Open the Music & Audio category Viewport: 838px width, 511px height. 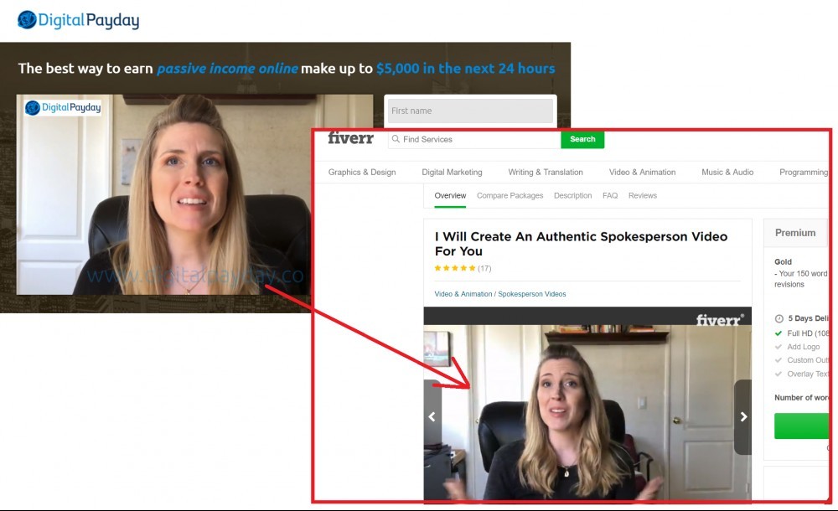[x=727, y=172]
